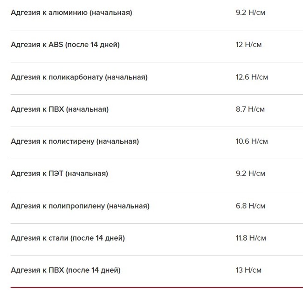Select the 12.6 Н/см polycarbonate adhesion value
Screen dimensions: 303x295
coord(252,77)
